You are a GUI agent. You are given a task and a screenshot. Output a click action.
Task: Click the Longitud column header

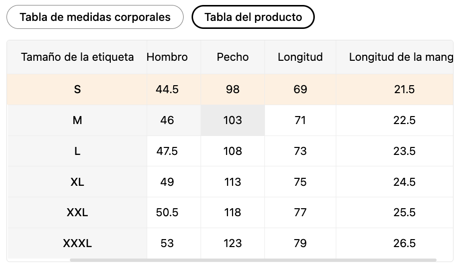click(300, 57)
